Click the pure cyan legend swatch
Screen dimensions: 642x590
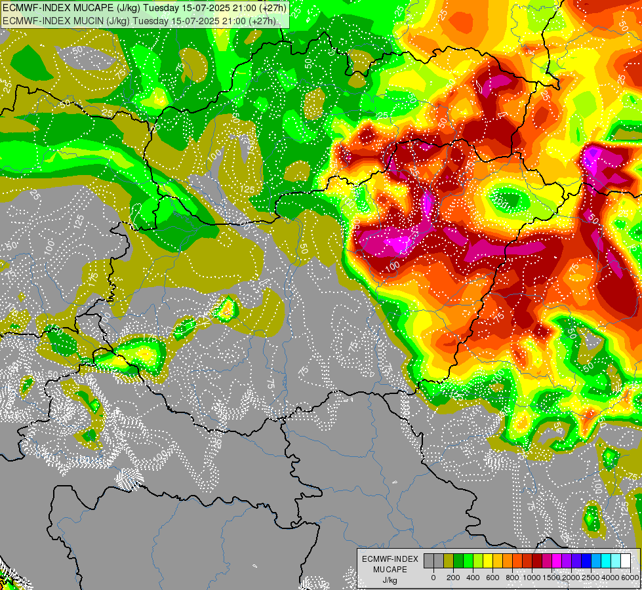[x=606, y=560]
